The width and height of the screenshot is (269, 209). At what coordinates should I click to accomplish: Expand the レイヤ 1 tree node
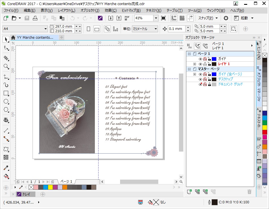pos(195,64)
